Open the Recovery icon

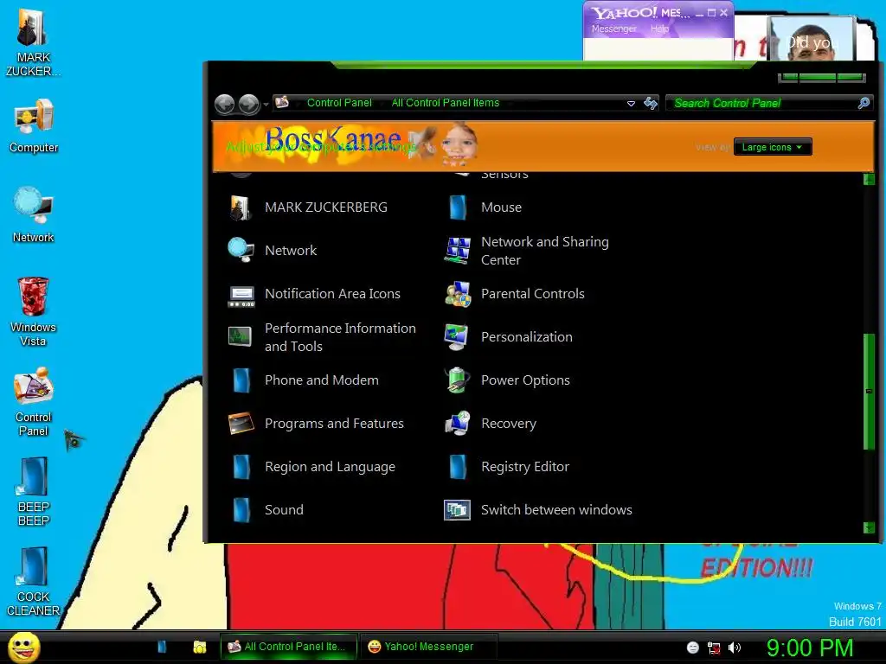(x=457, y=424)
